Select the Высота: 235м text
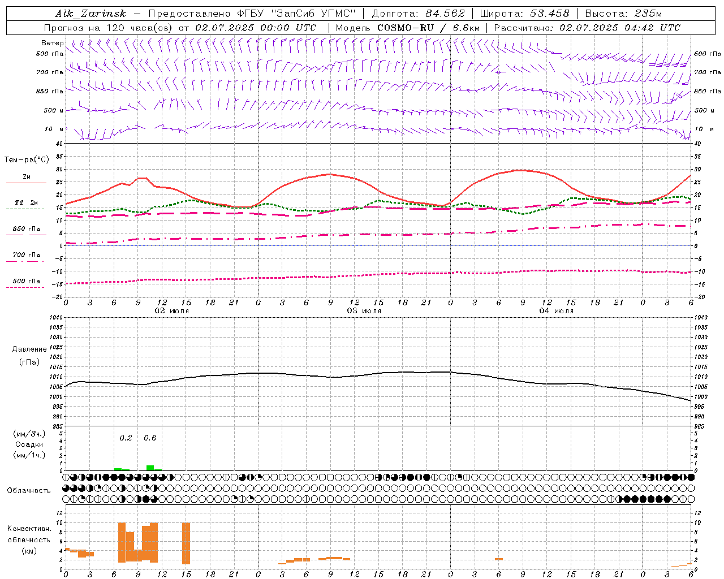Screen dimensions: 724x579 pyautogui.click(x=623, y=14)
